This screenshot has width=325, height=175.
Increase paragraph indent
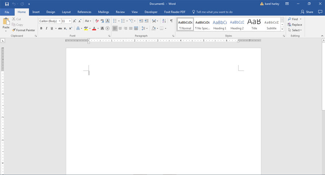146,21
